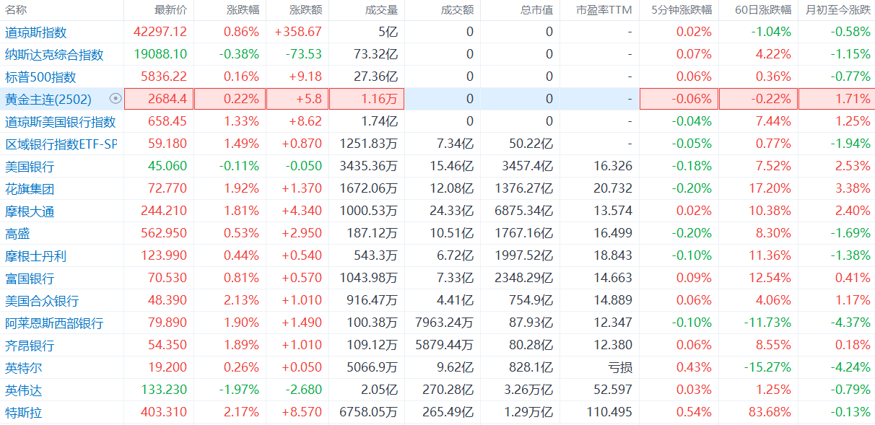Click price 42297.12
This screenshot has width=875, height=425.
[x=160, y=32]
